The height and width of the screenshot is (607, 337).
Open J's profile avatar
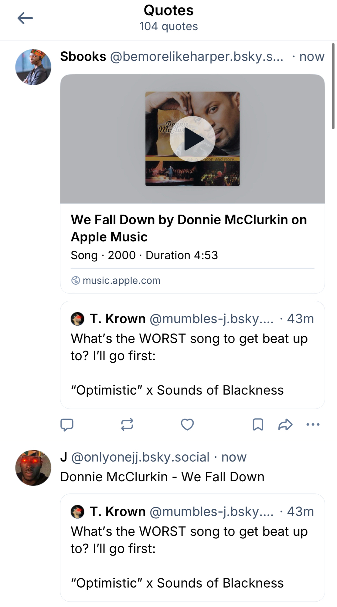(33, 468)
